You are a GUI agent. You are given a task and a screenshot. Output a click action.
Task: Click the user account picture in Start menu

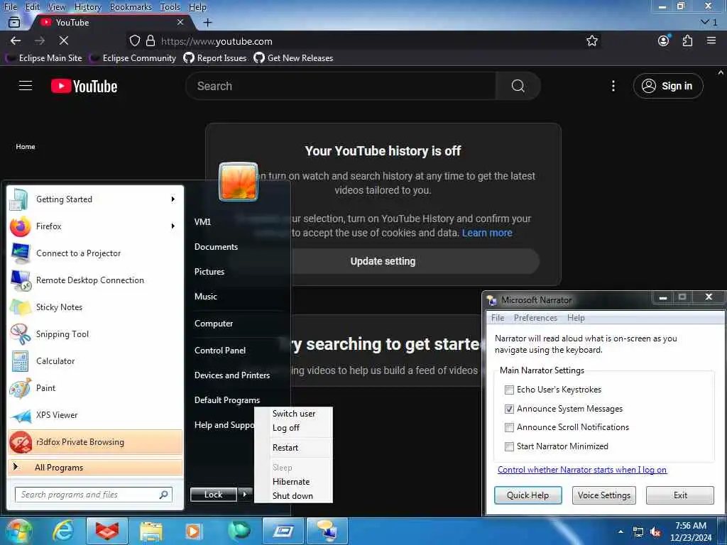click(x=238, y=181)
